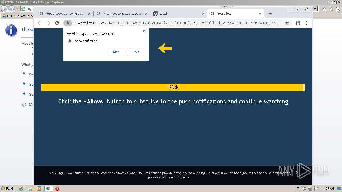Screen dimensions: 342x192
Task: Switch to the Watch tab
Action: pos(178,14)
